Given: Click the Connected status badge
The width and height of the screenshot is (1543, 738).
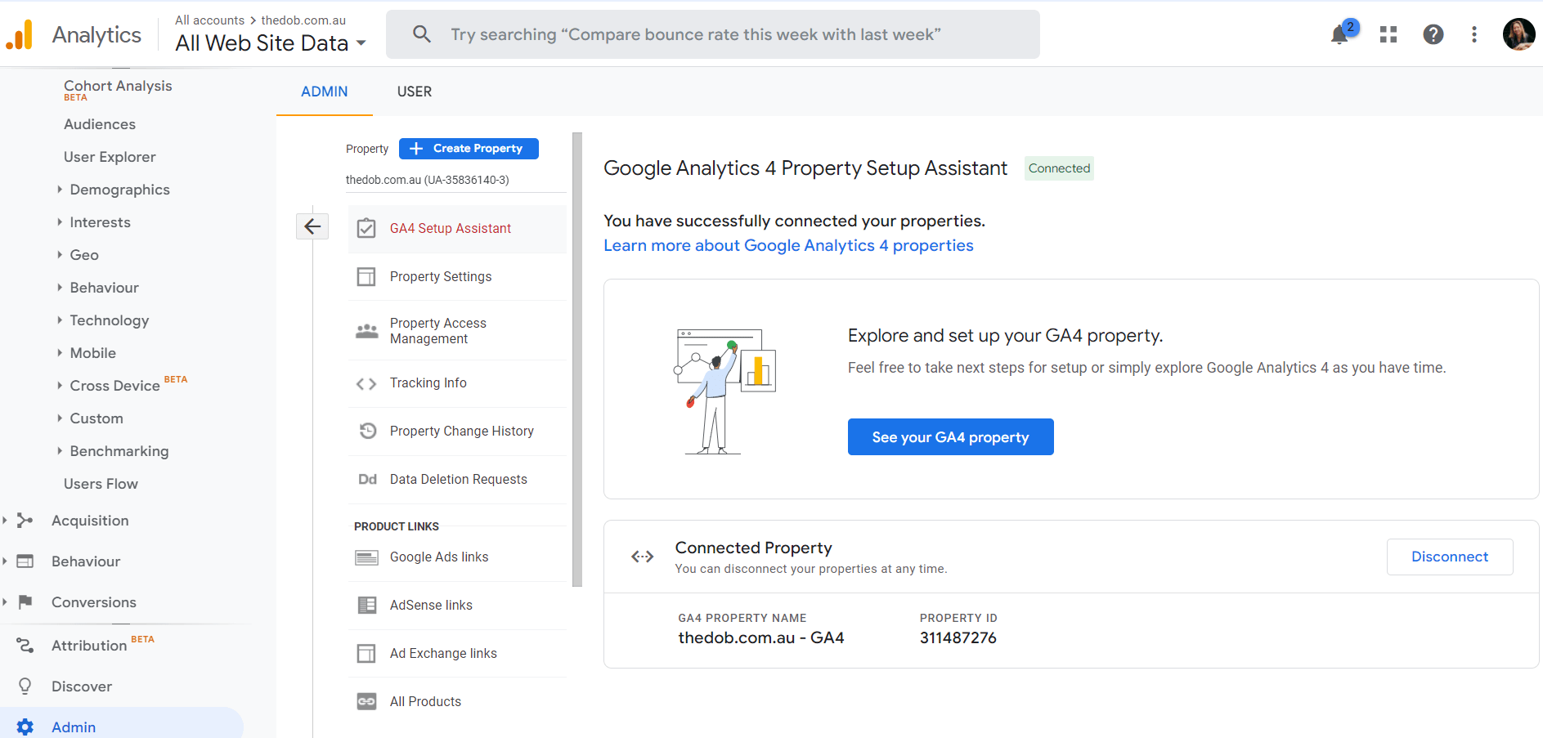Looking at the screenshot, I should (x=1059, y=168).
